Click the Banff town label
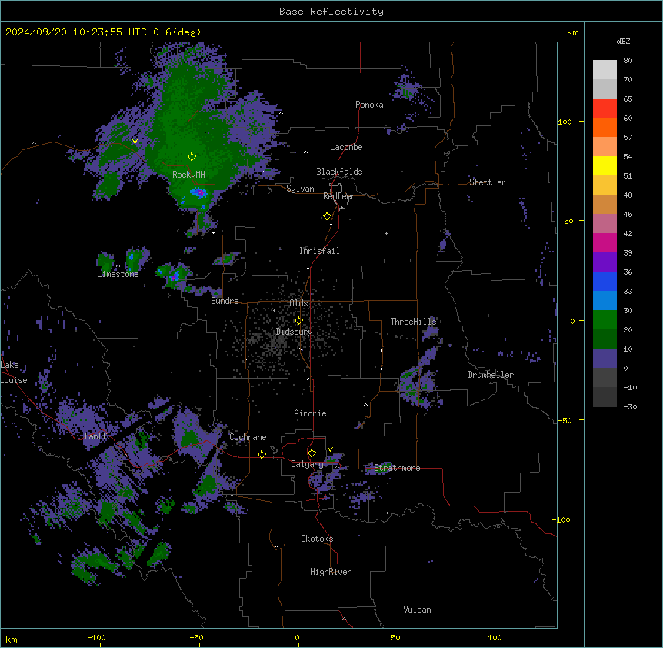663x648 pixels. coord(95,436)
